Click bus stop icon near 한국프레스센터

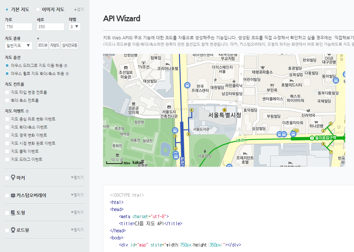pyautogui.click(x=187, y=85)
